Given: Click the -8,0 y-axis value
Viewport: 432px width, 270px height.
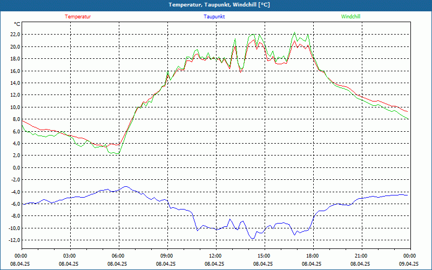Looking at the screenshot, I should tap(16, 216).
